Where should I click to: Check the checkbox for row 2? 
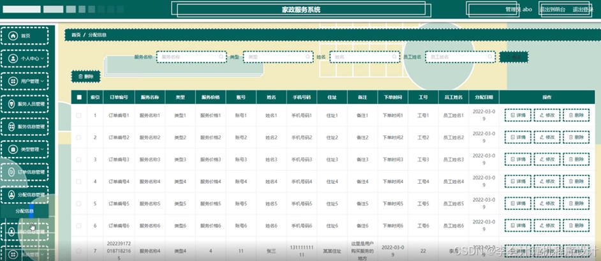78,137
